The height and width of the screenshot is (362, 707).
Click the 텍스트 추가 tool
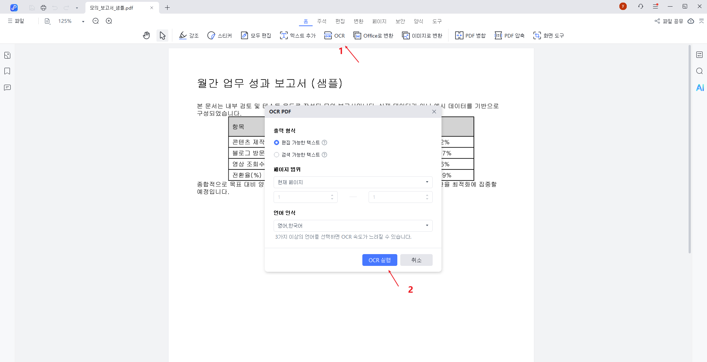[x=298, y=35]
